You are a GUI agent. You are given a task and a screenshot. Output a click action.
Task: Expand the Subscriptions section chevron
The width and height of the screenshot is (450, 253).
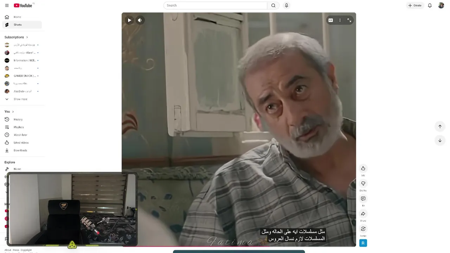[27, 37]
